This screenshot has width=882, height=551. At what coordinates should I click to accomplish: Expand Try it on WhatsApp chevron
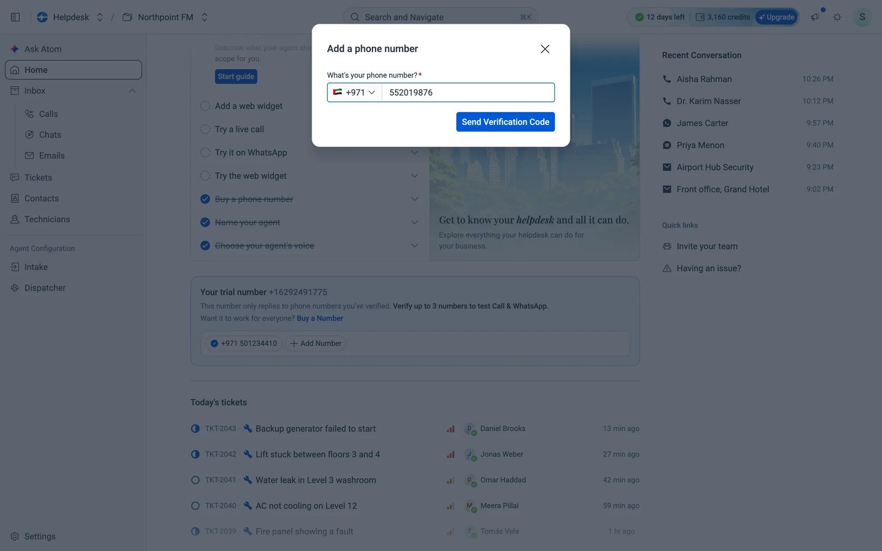coord(415,153)
